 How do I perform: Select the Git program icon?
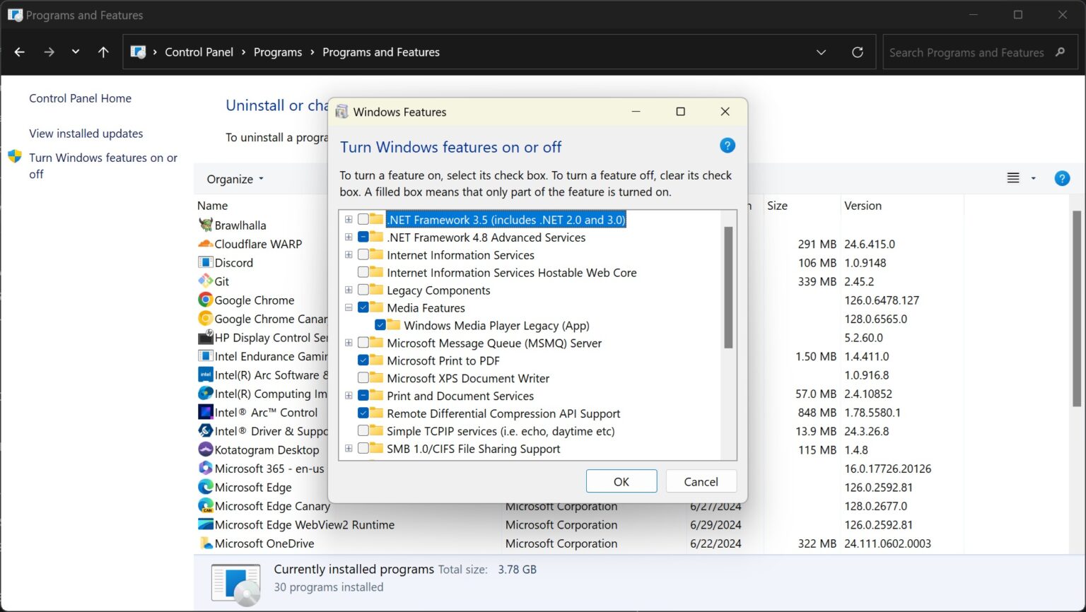click(205, 281)
